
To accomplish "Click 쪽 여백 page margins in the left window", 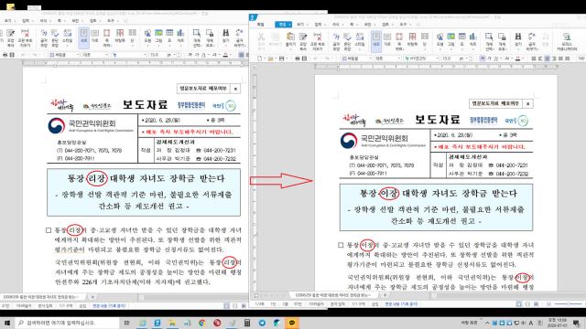I will click(x=107, y=37).
